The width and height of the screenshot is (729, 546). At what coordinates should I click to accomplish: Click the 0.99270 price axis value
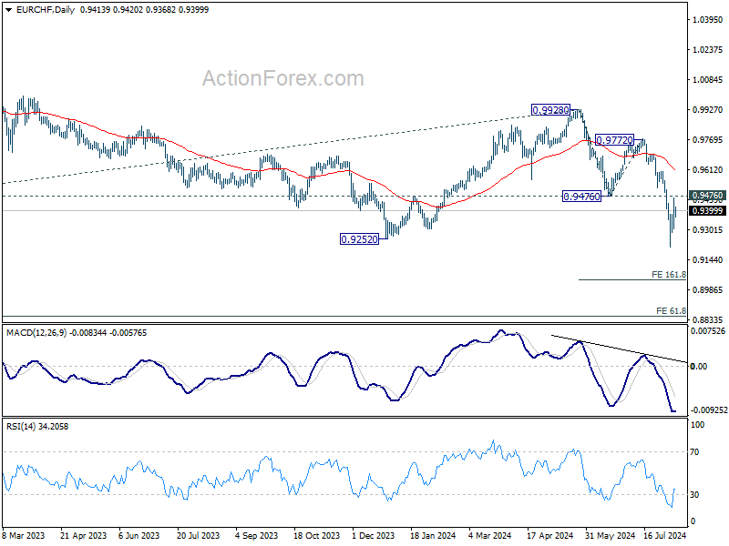tap(708, 110)
